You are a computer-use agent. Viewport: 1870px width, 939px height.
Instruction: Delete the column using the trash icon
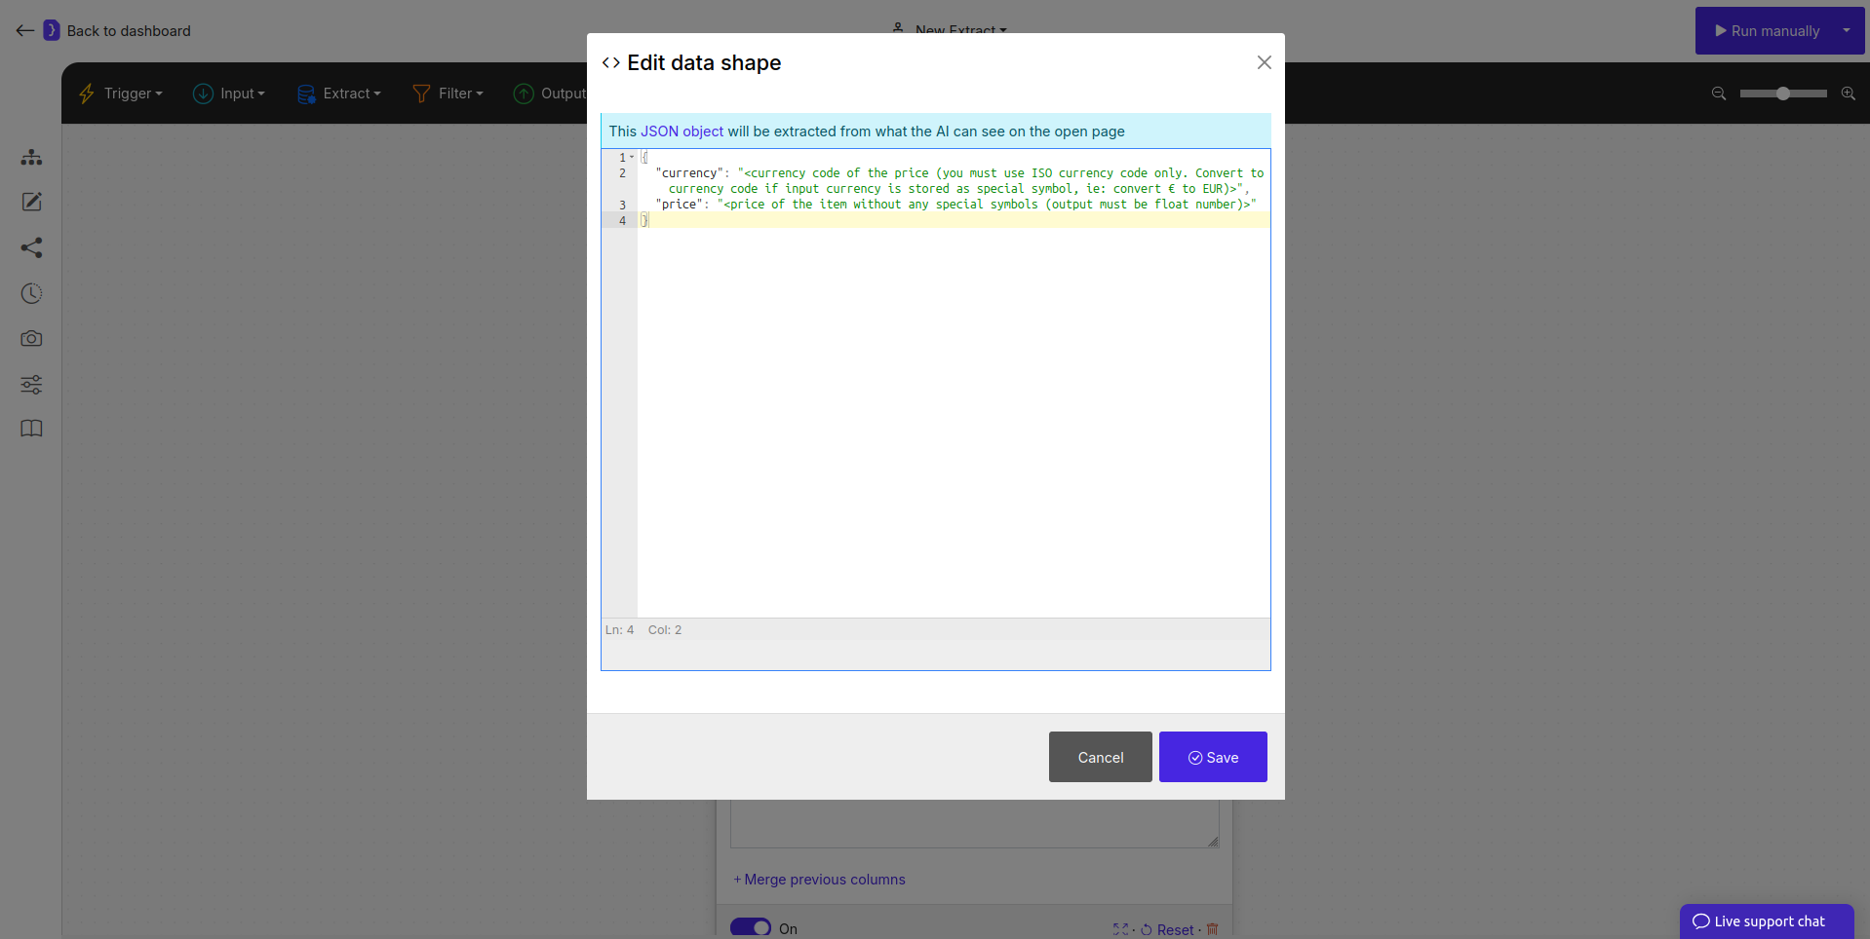pyautogui.click(x=1212, y=930)
